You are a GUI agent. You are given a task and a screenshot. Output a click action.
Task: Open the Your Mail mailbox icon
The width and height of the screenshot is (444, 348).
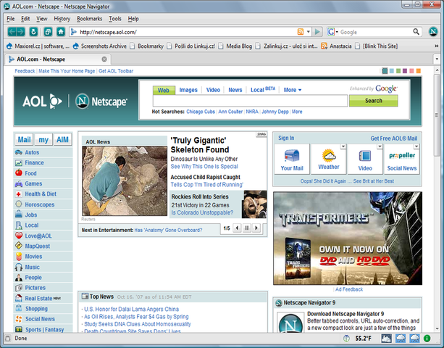coord(292,156)
